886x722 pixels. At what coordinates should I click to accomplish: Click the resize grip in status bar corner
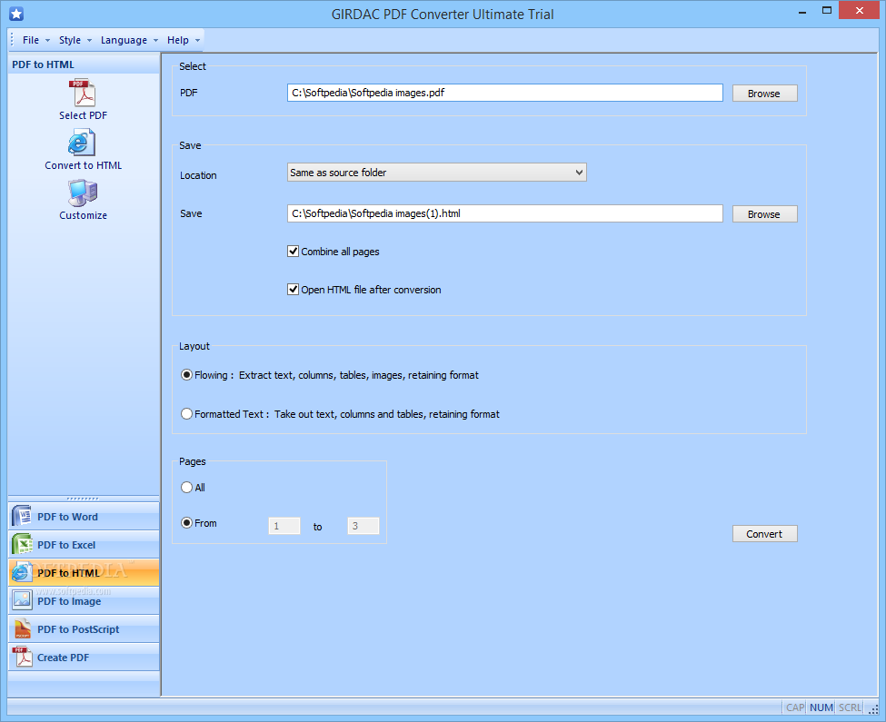873,709
